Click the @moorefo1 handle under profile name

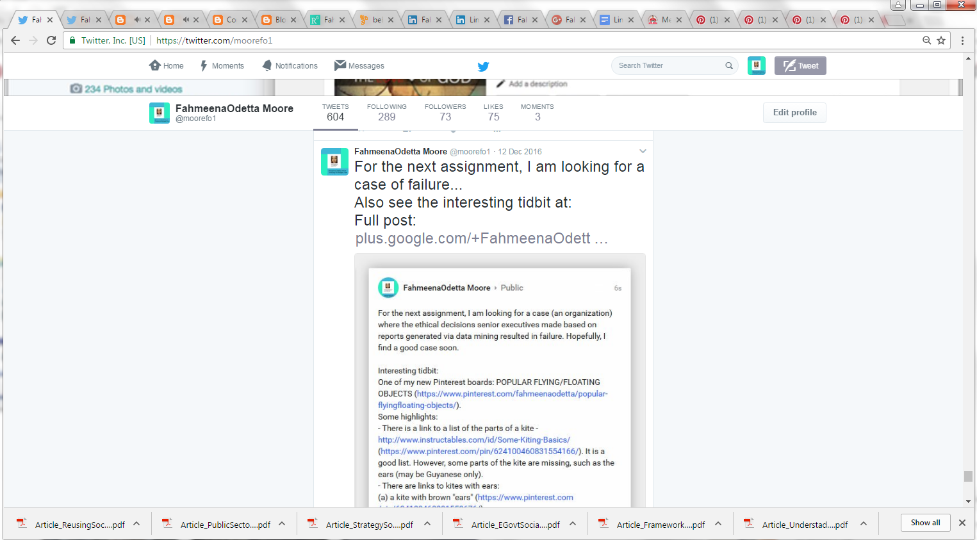click(196, 119)
